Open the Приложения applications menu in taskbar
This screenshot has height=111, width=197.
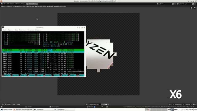point(6,109)
